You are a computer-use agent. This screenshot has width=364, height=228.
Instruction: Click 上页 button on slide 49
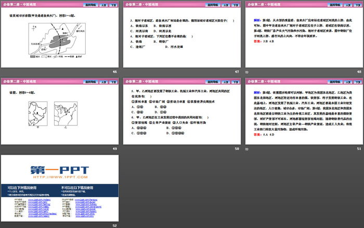[x=103, y=82]
